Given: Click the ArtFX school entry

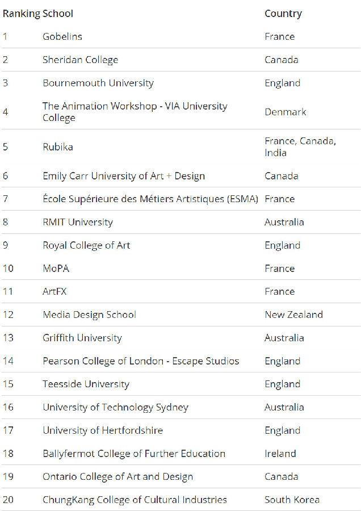Looking at the screenshot, I should click(54, 291).
